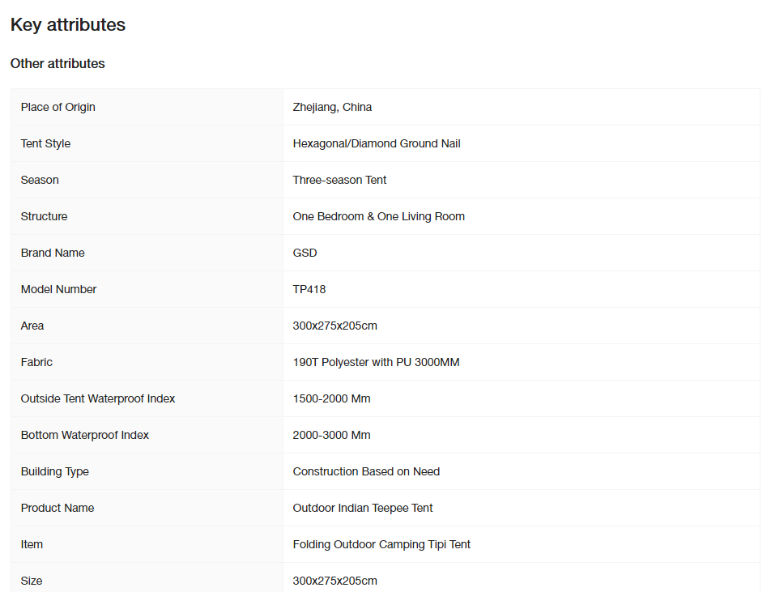Click the Key attributes heading
The height and width of the screenshot is (592, 771).
point(68,24)
